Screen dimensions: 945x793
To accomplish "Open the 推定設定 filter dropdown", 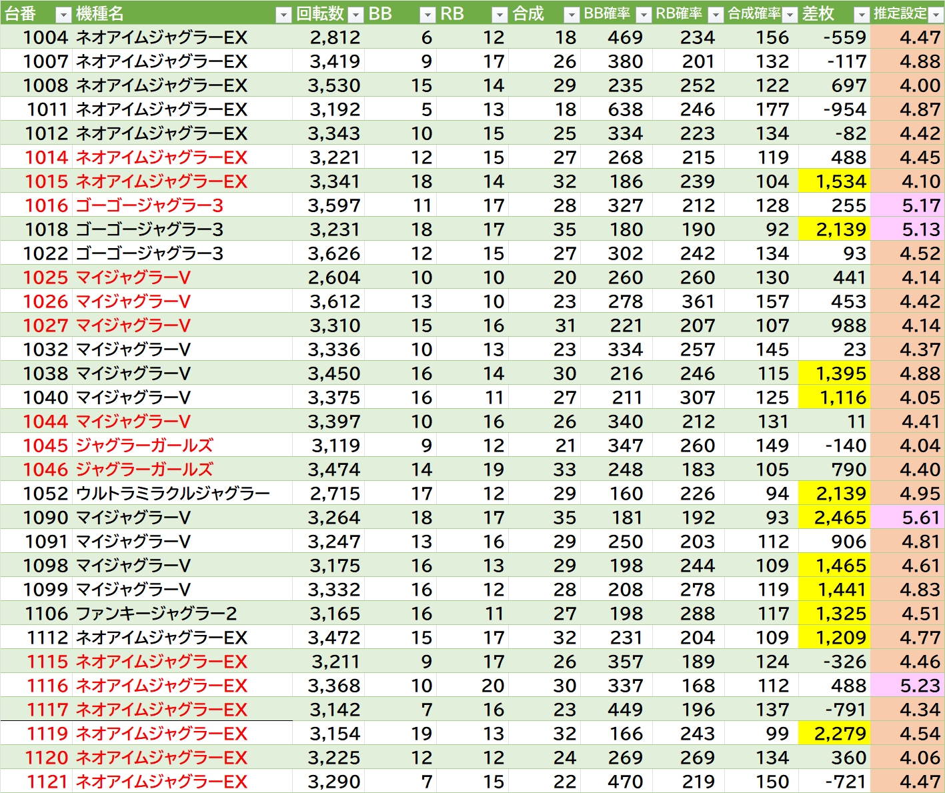I will pos(936,15).
